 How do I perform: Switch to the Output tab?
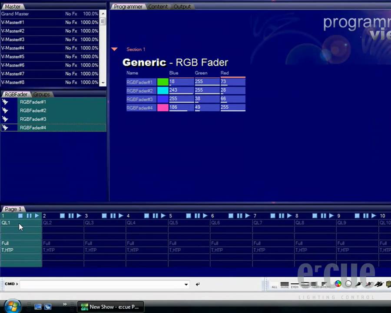click(x=182, y=7)
